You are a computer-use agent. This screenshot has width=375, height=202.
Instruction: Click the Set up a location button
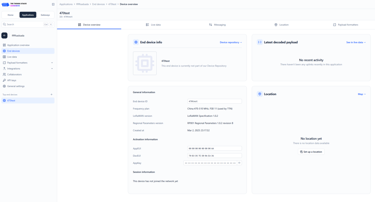click(x=311, y=152)
